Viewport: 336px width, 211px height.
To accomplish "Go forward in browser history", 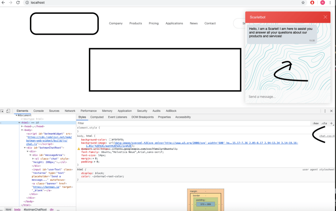I will click(x=10, y=3).
